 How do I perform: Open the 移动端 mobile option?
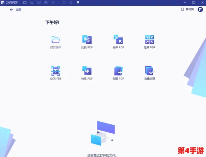click(187, 9)
